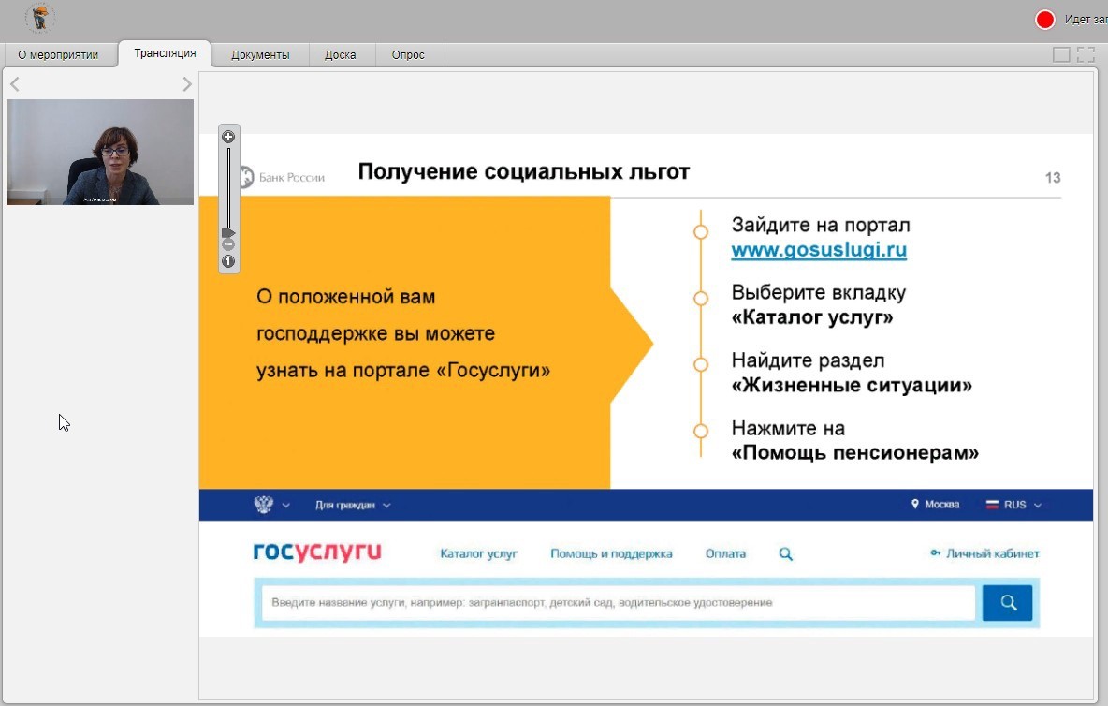Open Каталог услуг in Gosuslugi menu

click(478, 553)
